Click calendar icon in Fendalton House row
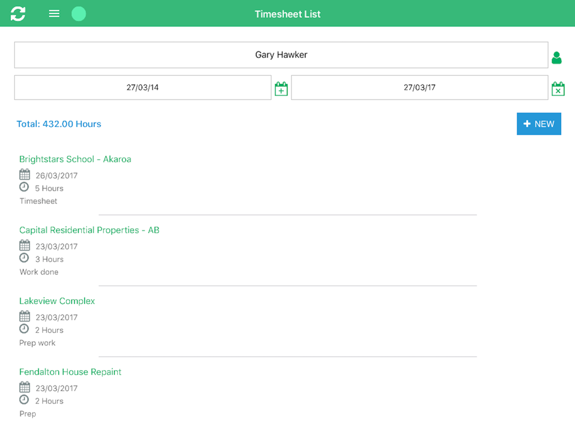 pos(25,387)
